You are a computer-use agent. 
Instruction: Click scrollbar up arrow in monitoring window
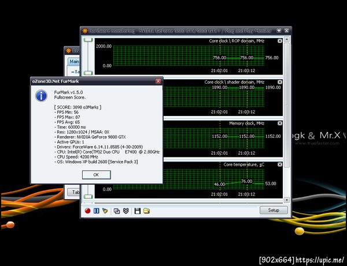[x=287, y=39]
